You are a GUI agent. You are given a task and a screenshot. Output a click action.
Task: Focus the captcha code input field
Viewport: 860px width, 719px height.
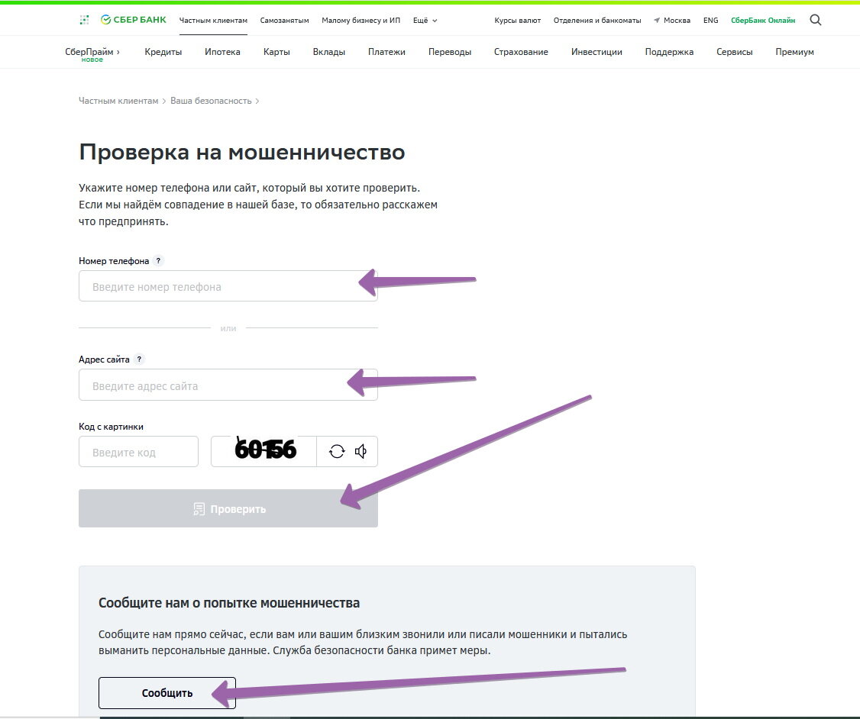pos(138,452)
